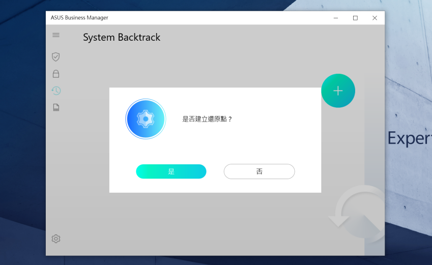Click the 是否建立還原點？ message text
This screenshot has width=432, height=265.
[207, 119]
